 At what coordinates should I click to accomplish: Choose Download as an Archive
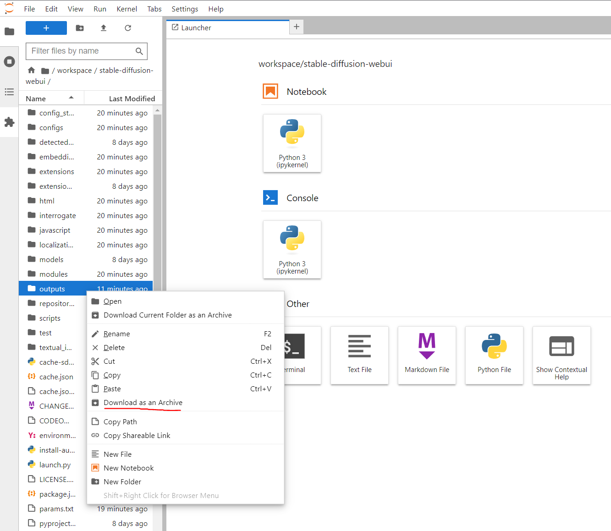tap(186, 403)
